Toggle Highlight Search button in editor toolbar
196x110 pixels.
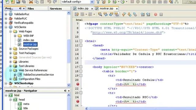[x=117, y=14]
